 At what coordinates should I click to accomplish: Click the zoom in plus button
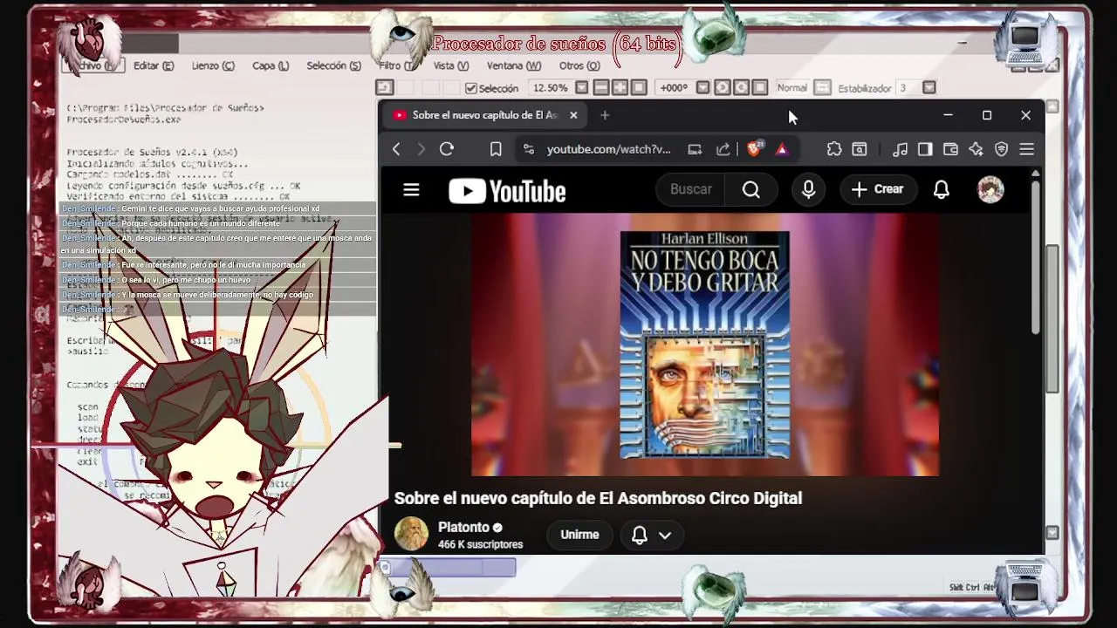620,88
